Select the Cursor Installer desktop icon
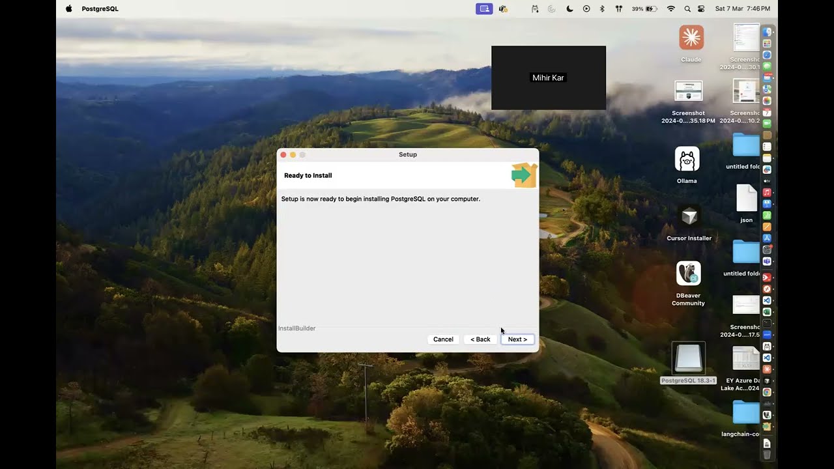This screenshot has width=834, height=469. tap(689, 216)
